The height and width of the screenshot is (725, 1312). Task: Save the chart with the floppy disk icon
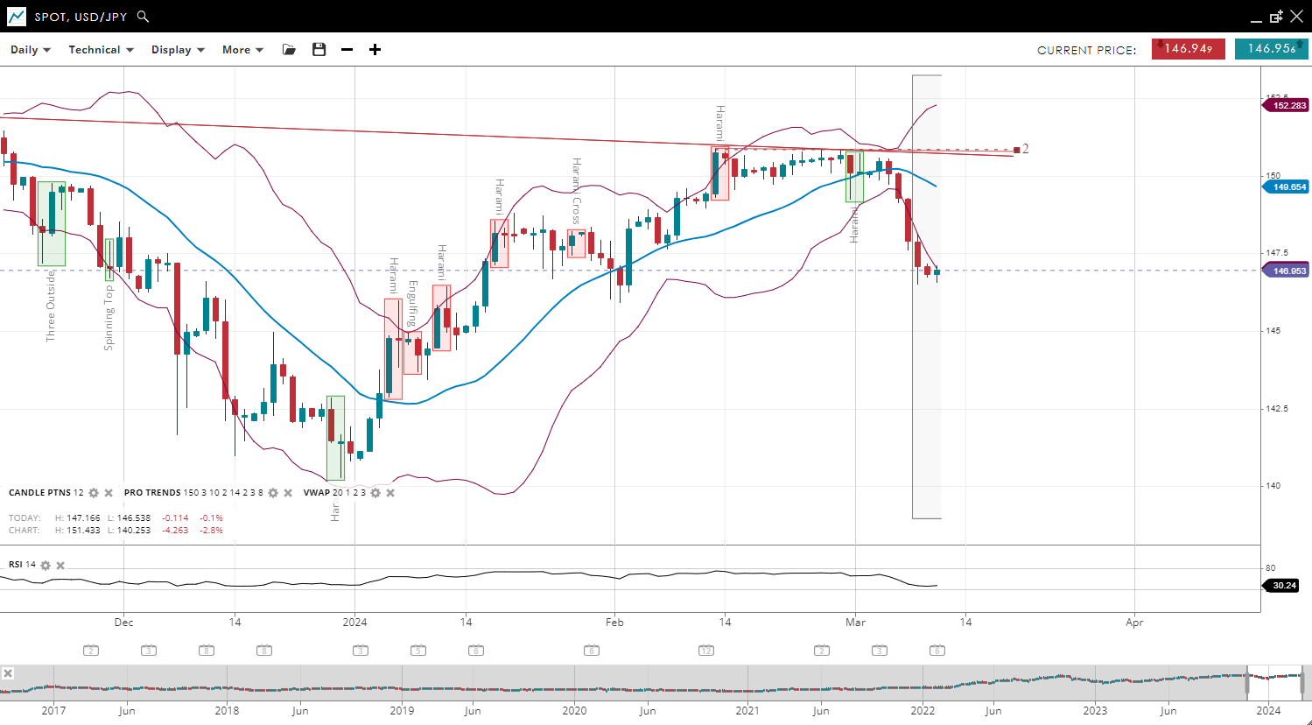(x=319, y=50)
